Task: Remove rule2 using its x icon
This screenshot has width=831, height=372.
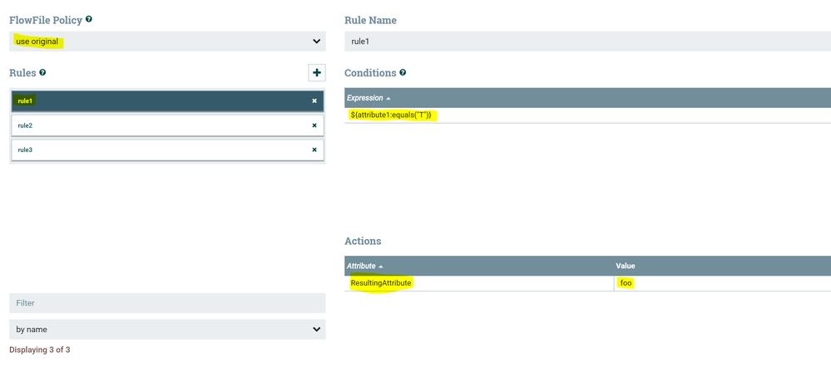Action: pyautogui.click(x=314, y=125)
